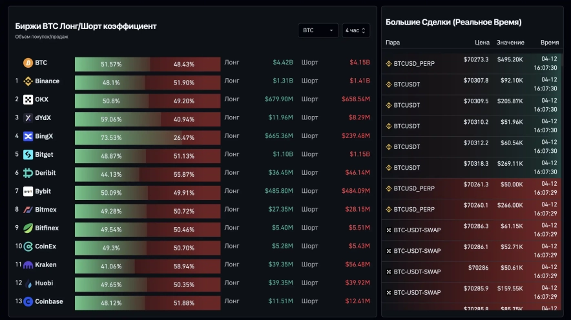Image resolution: width=571 pixels, height=320 pixels.
Task: Click the Deribit exchange logo icon
Action: [x=28, y=173]
